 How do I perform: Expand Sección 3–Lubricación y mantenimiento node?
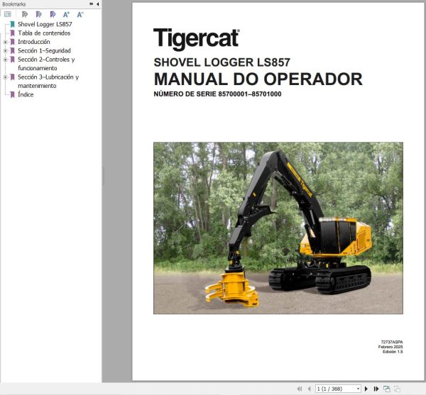tap(5, 77)
